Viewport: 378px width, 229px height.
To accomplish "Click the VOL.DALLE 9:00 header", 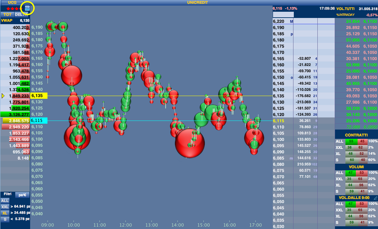I will point(354,198).
